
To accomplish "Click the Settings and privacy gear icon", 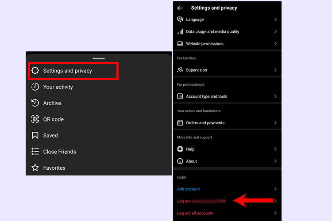I will click(35, 71).
